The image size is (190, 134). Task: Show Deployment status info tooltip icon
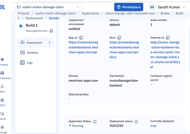click(136, 122)
